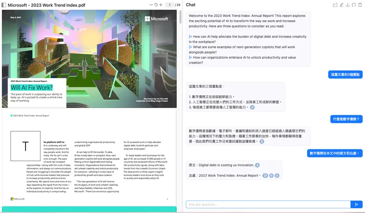Open page reference 5 after digital debt explanation
Image resolution: width=365 pixels, height=213 pixels.
(261, 142)
